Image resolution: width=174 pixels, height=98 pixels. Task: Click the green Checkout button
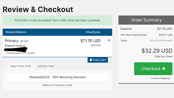pyautogui.click(x=153, y=69)
